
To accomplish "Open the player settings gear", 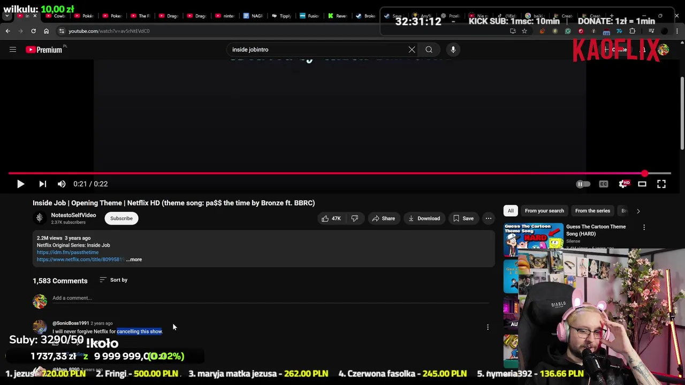I will [x=623, y=184].
